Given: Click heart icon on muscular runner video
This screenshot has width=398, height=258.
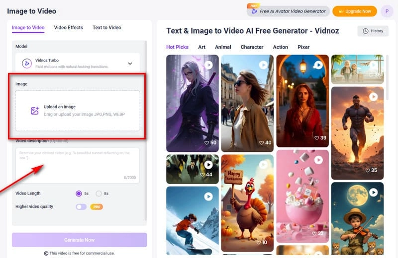Looking at the screenshot, I should [367, 170].
